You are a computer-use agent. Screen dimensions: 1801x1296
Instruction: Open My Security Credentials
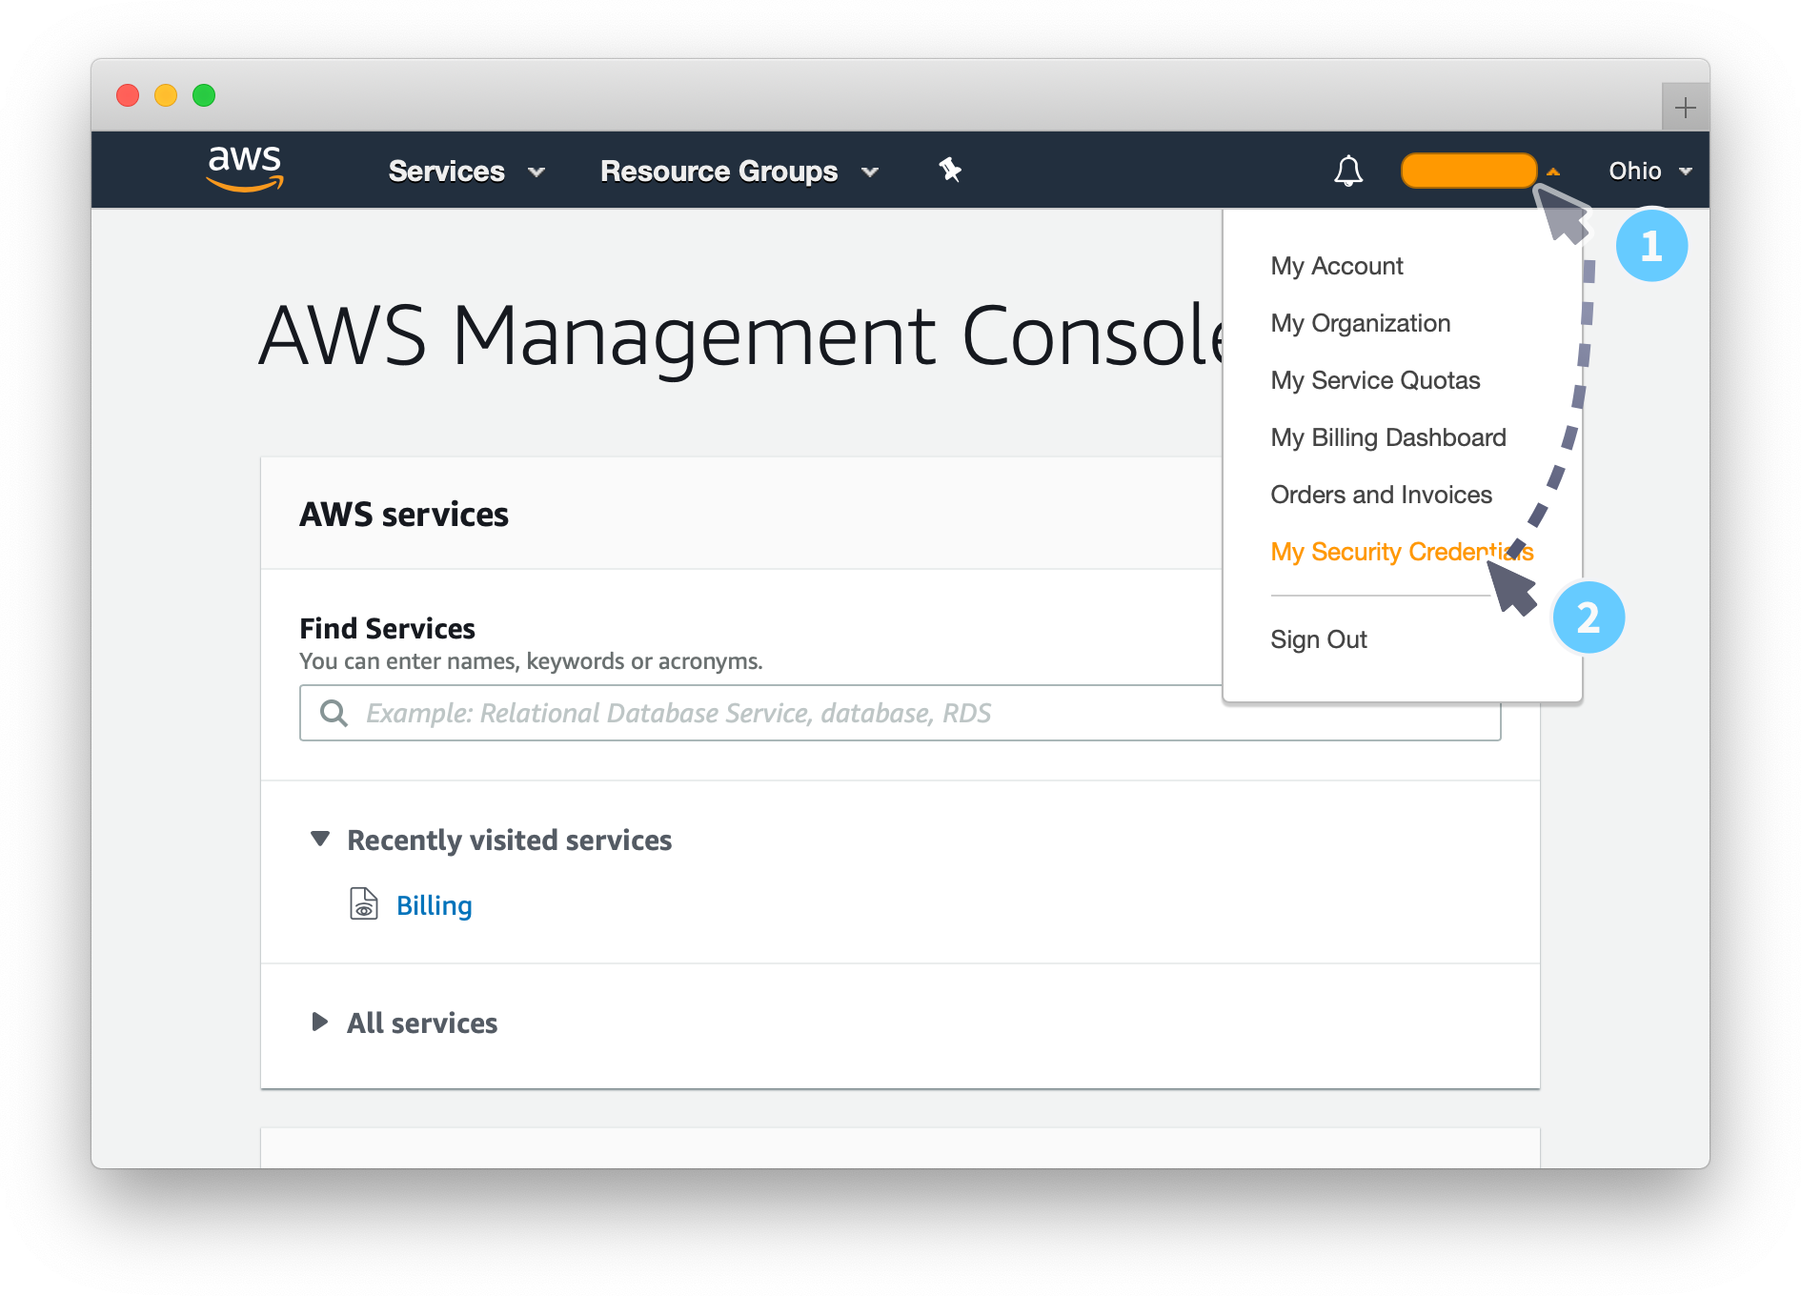pos(1401,552)
